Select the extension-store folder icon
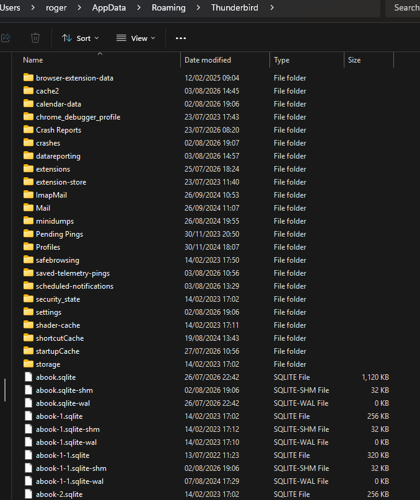Viewport: 420px width, 500px height. pyautogui.click(x=28, y=182)
